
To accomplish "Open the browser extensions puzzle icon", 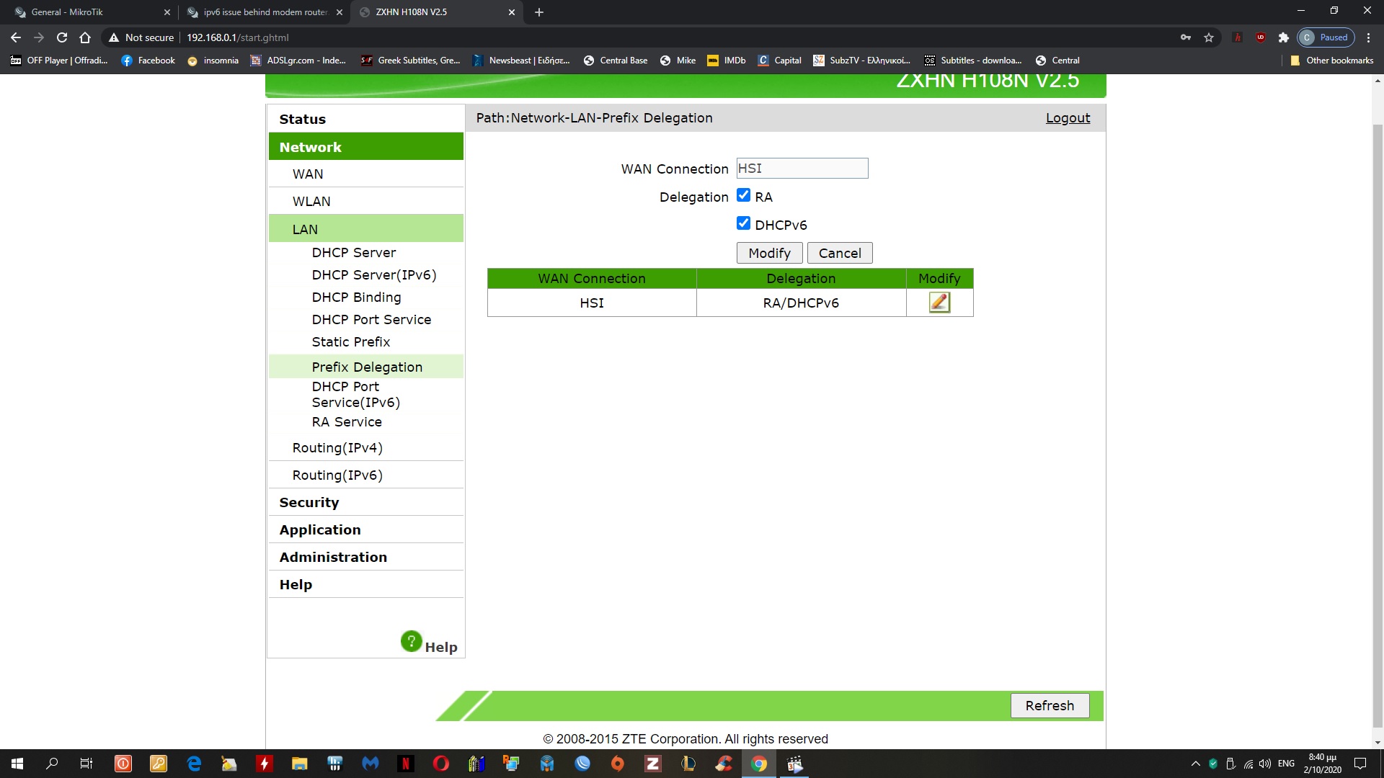I will (1283, 37).
